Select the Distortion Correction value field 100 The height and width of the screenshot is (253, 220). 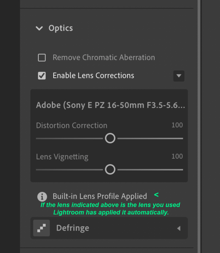pyautogui.click(x=177, y=125)
